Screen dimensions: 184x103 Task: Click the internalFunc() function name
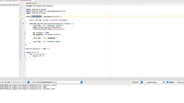coord(39,54)
